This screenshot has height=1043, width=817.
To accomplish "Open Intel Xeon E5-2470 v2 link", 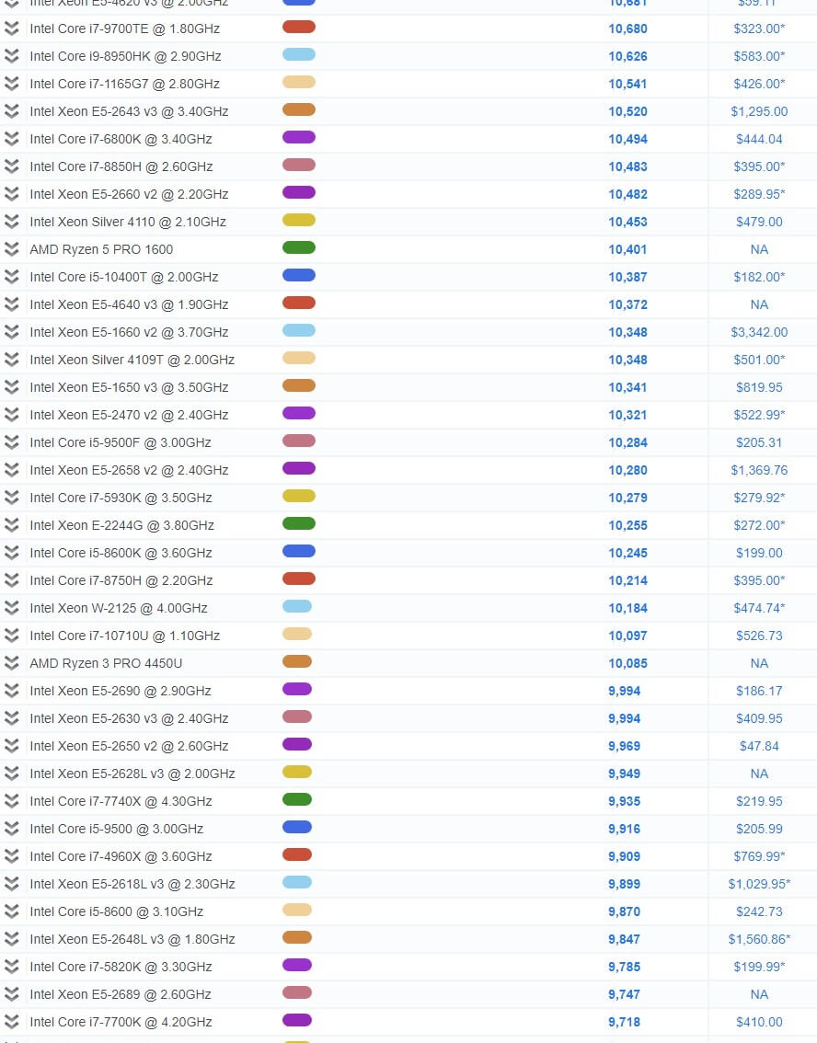I will (129, 415).
